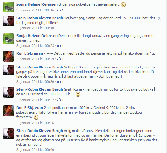
Task: Click Stein-Robin's sunglasses avatar at 00:18 comment
Action: tap(8, 21)
